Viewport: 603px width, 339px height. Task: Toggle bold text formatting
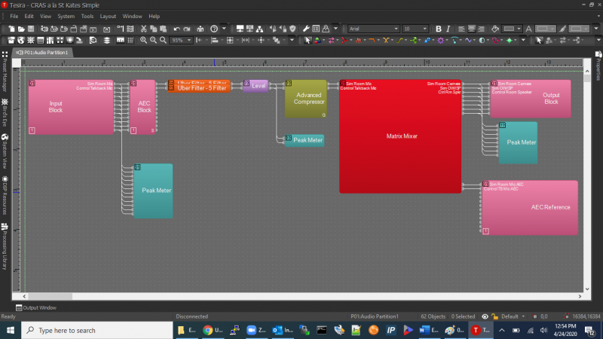pyautogui.click(x=439, y=29)
